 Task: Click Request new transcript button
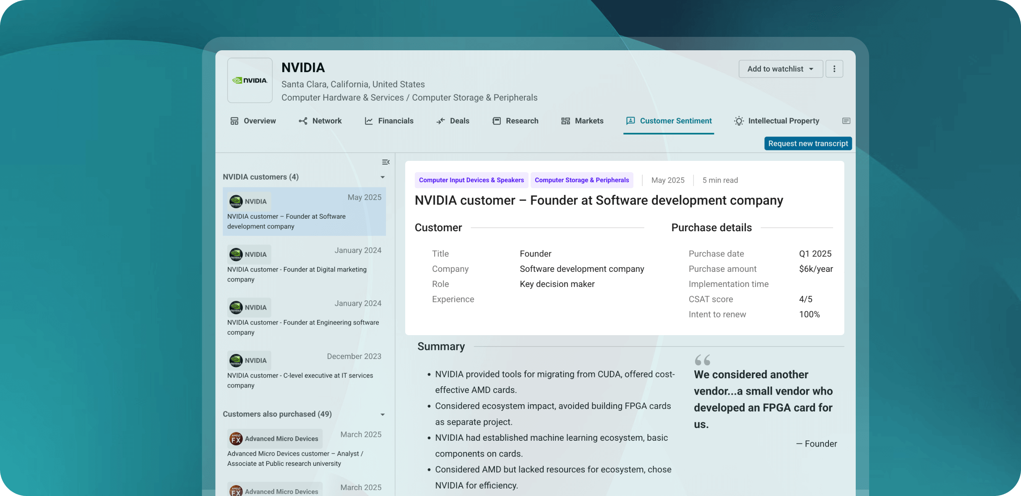pos(807,143)
